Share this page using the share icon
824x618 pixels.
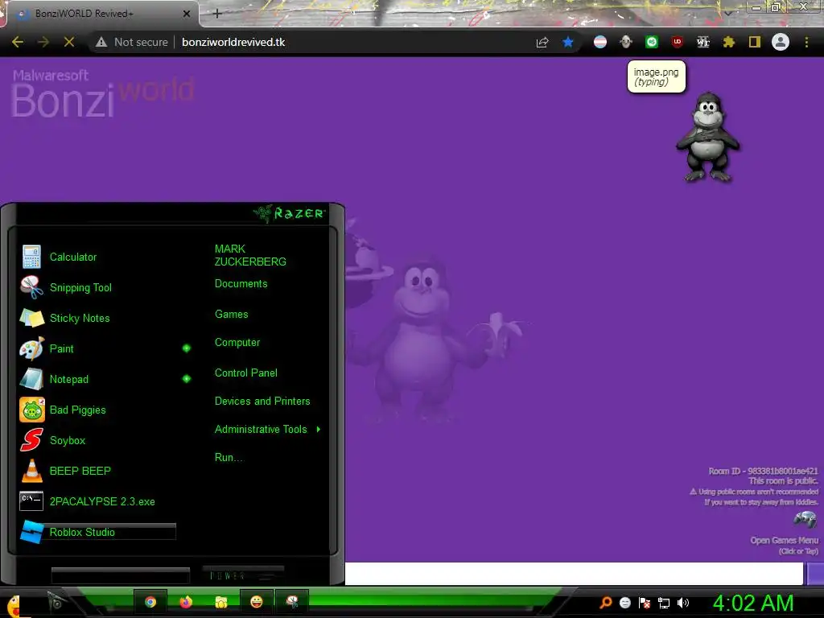542,42
